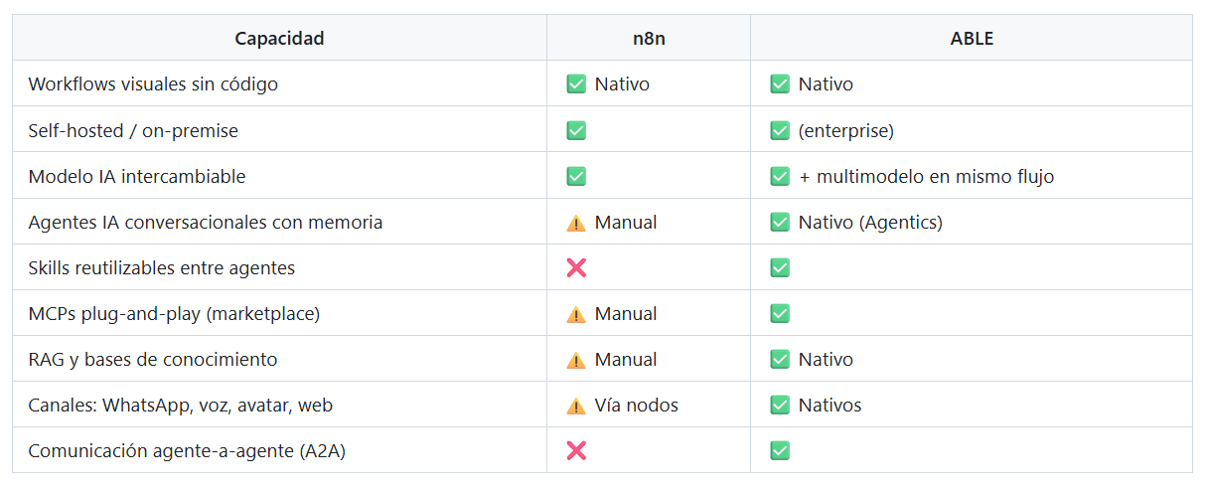Click RAG y bases de conocimiento
This screenshot has width=1208, height=493.
(153, 359)
